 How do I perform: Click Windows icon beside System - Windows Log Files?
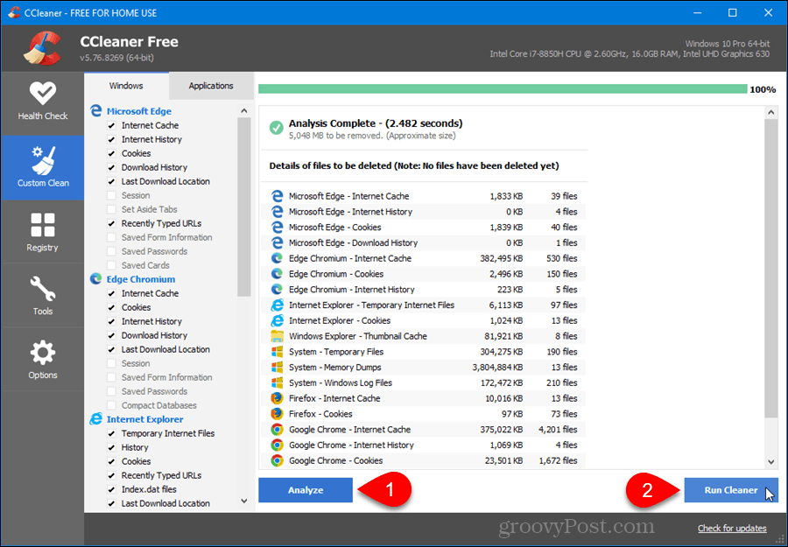coord(277,382)
